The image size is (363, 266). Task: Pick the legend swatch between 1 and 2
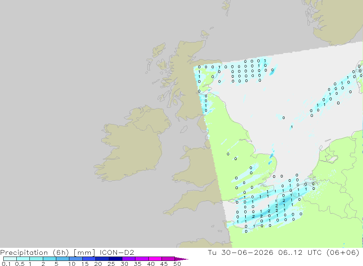pyautogui.click(x=36, y=259)
